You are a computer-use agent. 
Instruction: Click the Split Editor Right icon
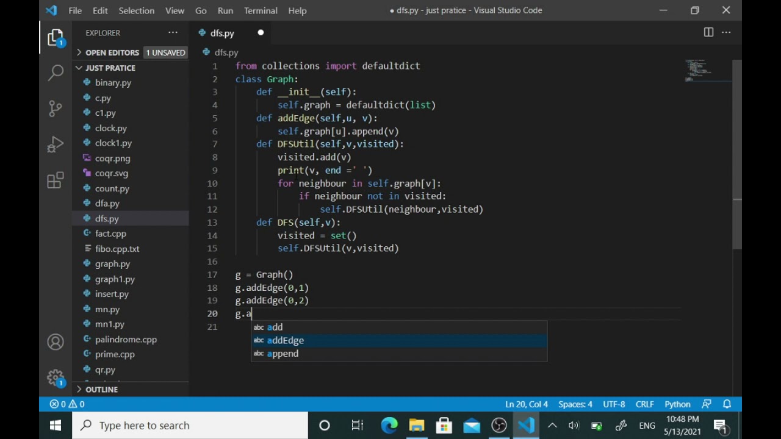[x=708, y=32]
